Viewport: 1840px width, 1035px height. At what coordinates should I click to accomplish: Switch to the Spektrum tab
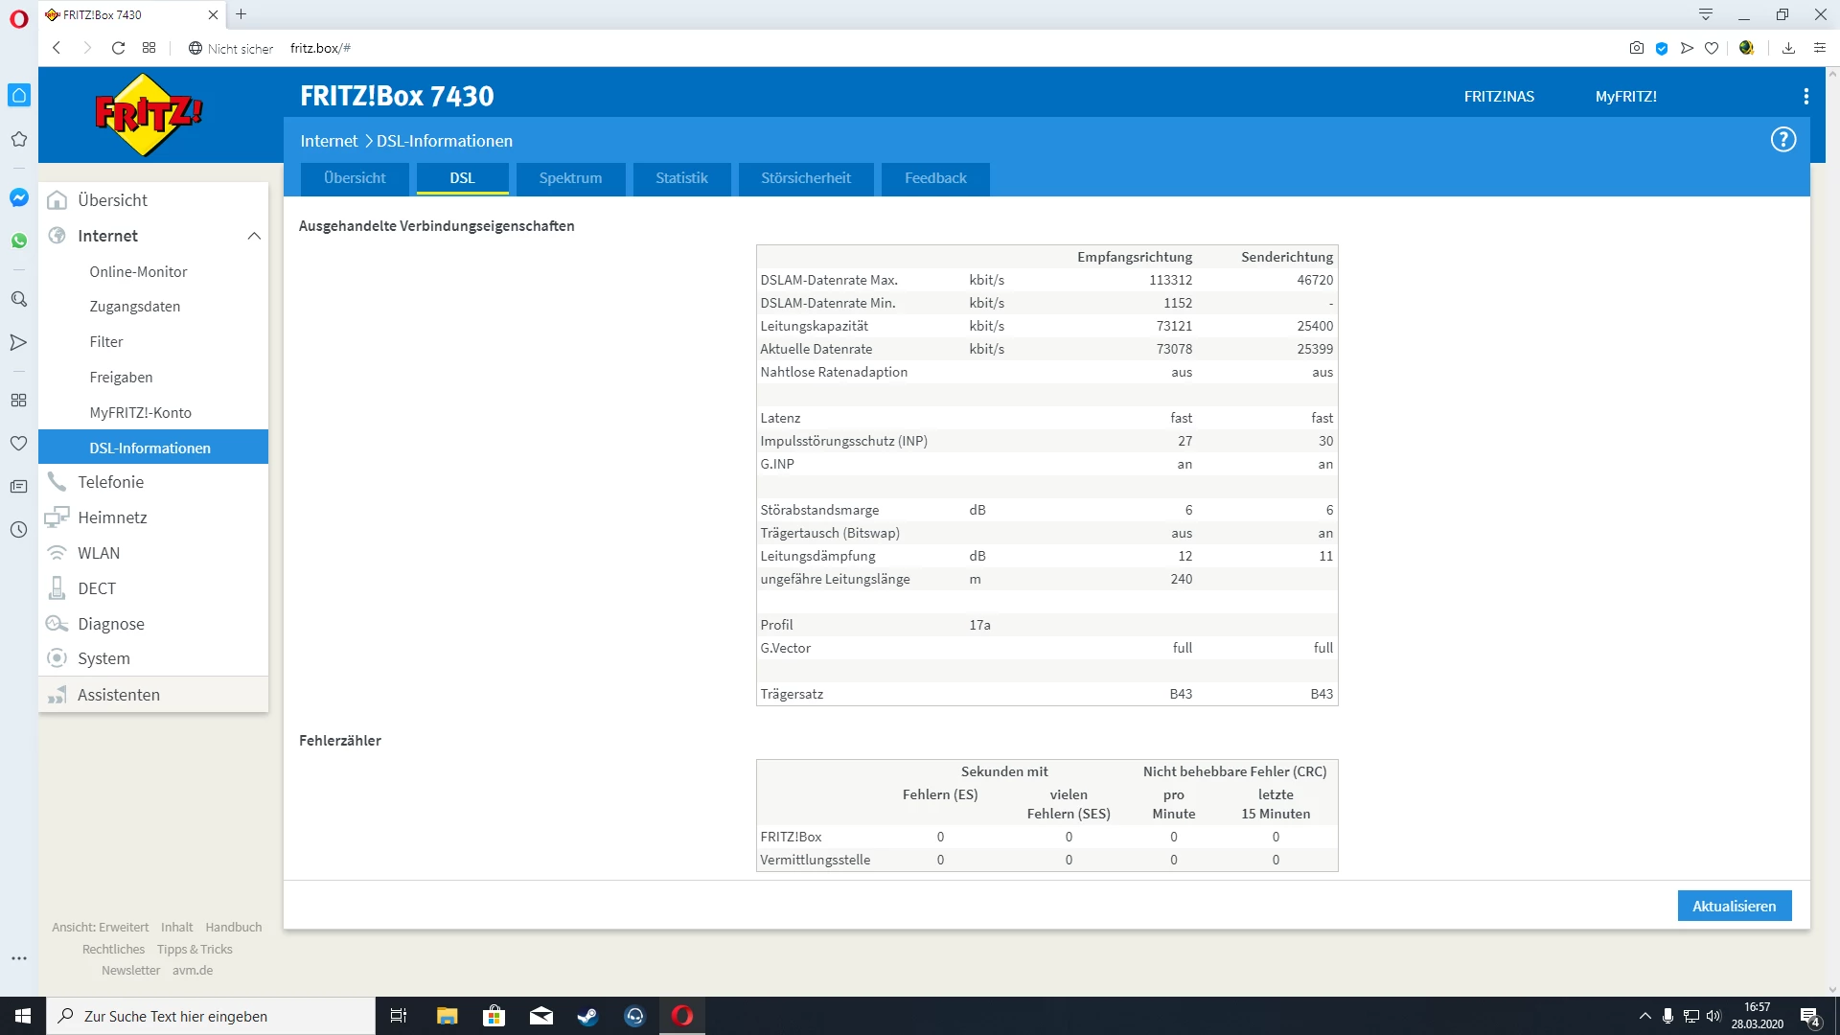click(x=570, y=178)
